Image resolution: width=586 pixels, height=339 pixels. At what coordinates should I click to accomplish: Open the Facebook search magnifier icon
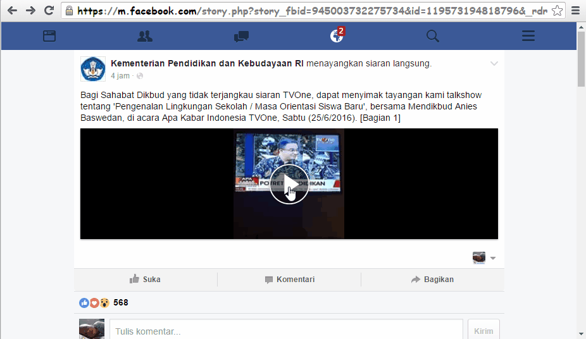pos(432,36)
